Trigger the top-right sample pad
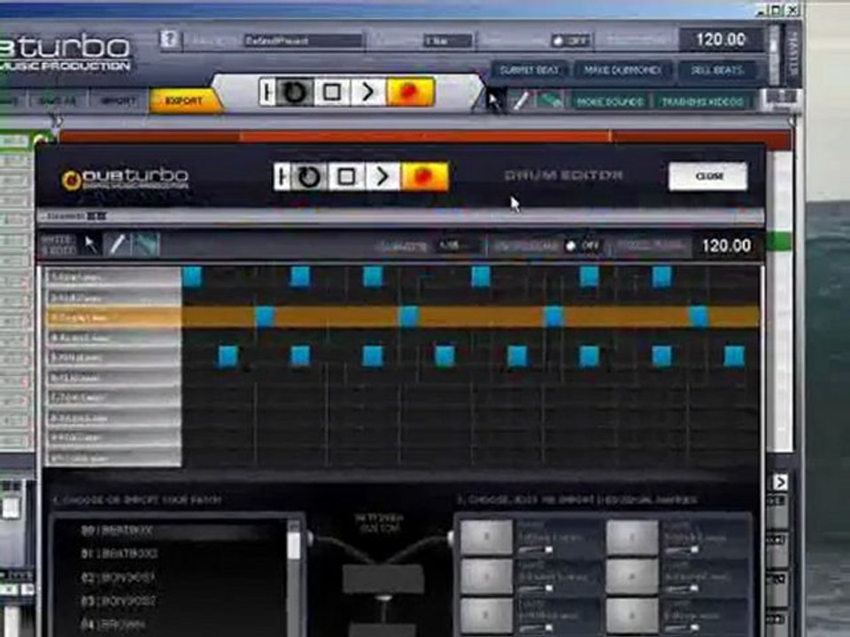 point(632,537)
